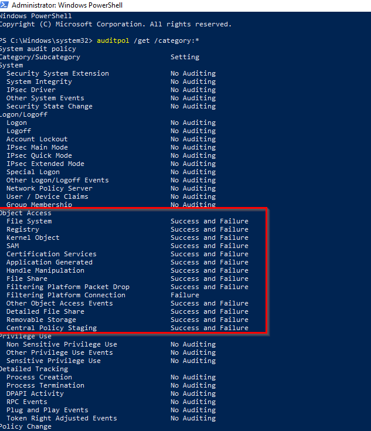371x431 pixels.
Task: Click the Microsoft Corporation copyright line
Action: point(115,24)
